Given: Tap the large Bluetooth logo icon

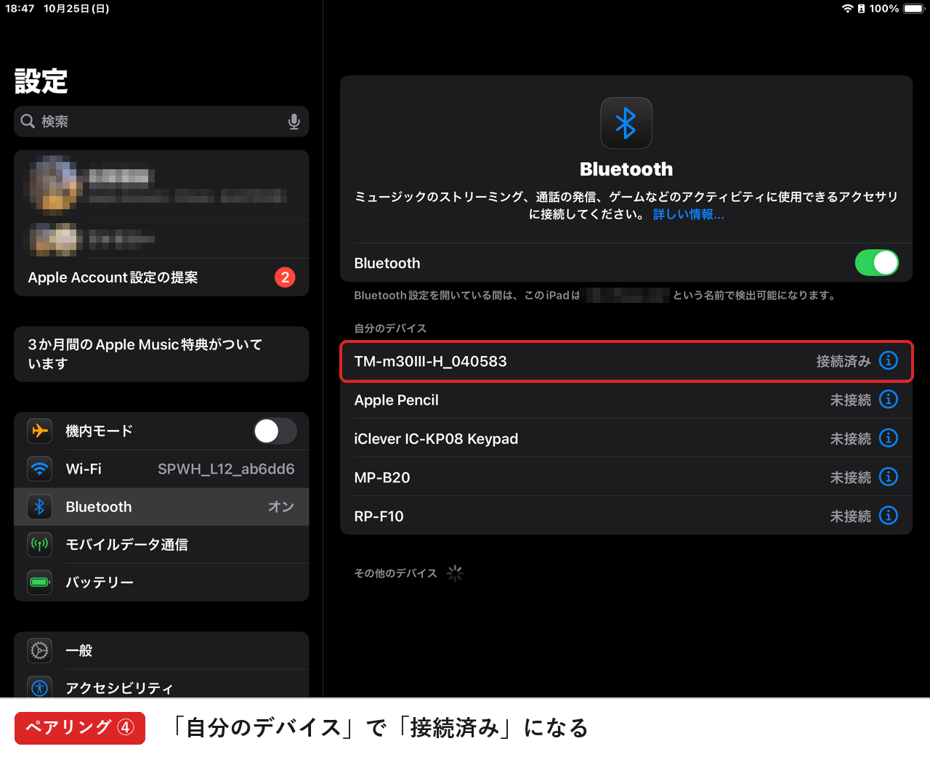Looking at the screenshot, I should (626, 123).
